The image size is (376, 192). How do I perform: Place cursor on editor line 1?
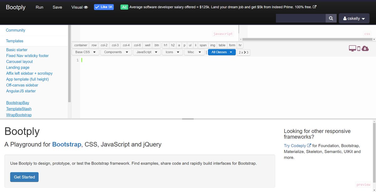tap(227, 60)
